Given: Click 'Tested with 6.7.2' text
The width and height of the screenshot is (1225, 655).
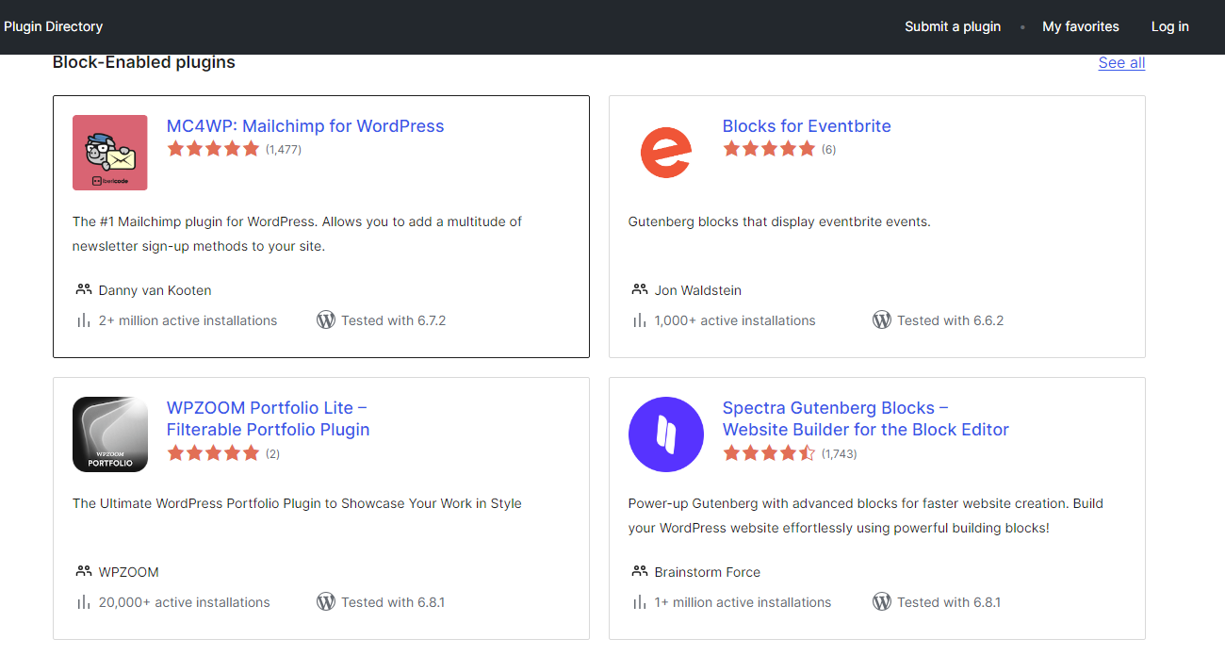Looking at the screenshot, I should point(394,320).
